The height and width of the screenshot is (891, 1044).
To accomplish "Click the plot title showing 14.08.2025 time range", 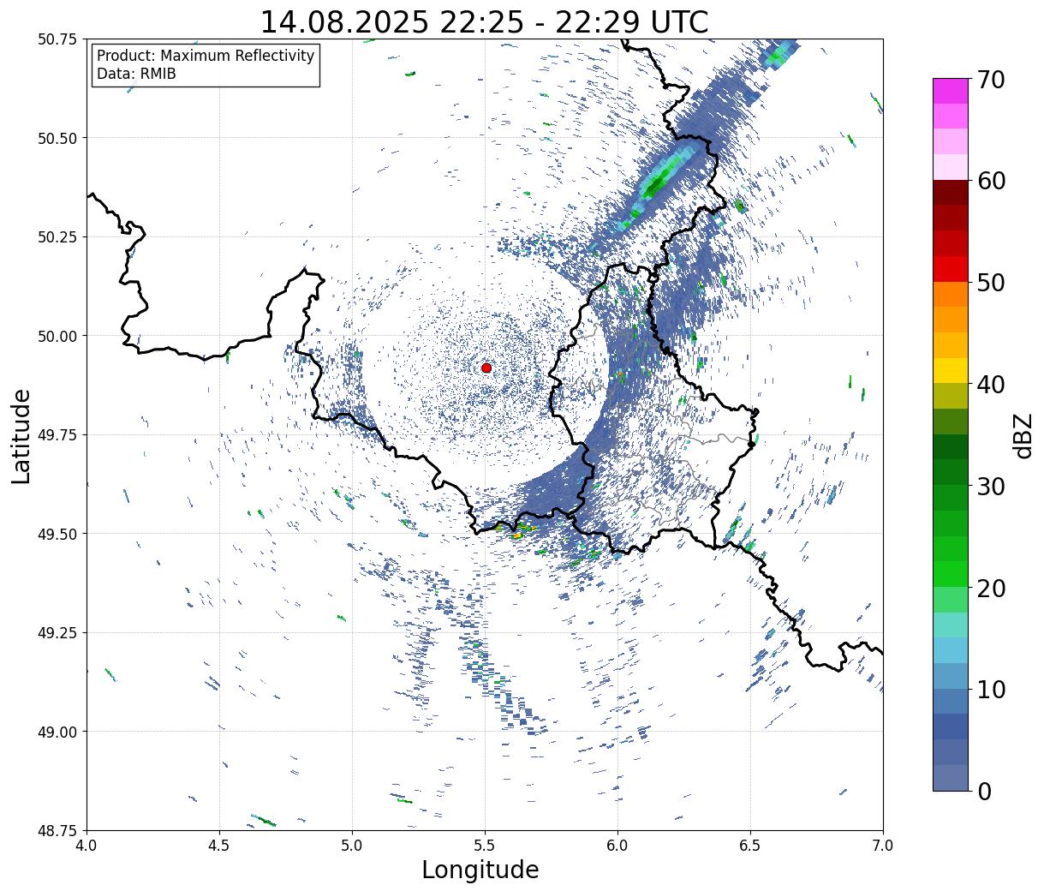I will point(485,21).
